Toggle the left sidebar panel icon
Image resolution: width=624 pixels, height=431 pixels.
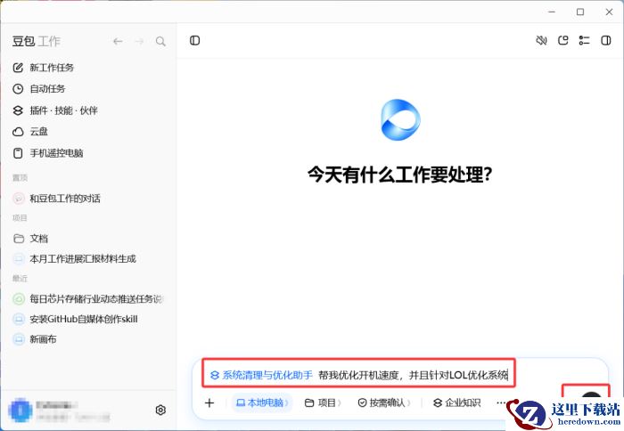pos(194,41)
